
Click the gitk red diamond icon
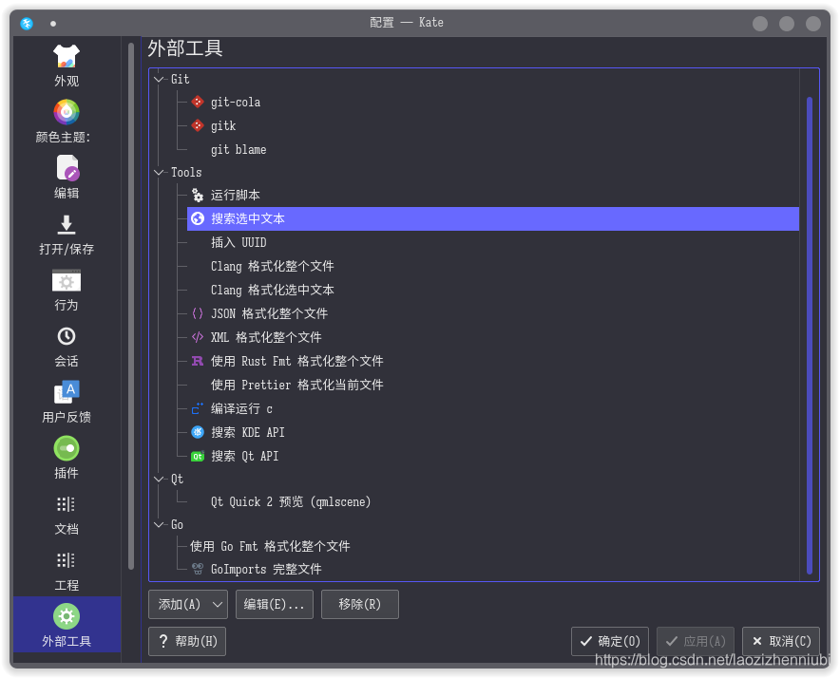(x=198, y=125)
